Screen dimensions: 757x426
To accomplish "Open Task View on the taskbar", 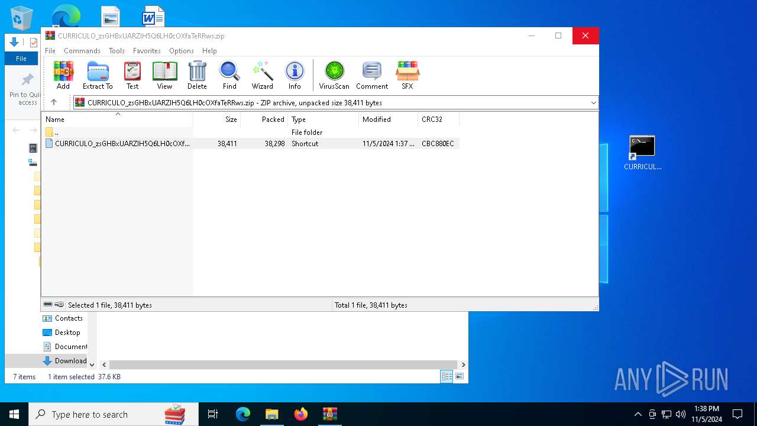I will coord(213,414).
